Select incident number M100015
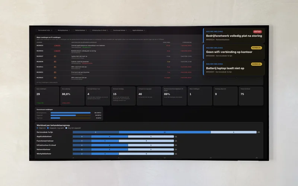298x186 pixels. (x=40, y=77)
